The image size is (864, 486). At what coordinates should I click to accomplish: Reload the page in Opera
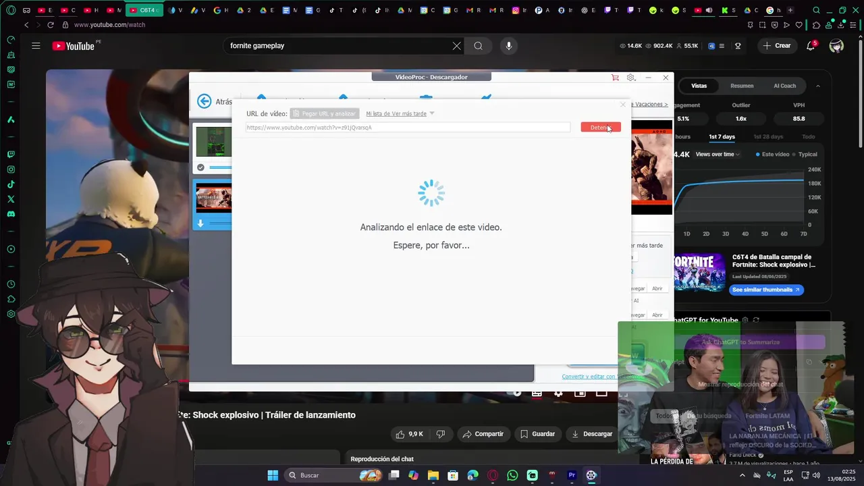click(x=51, y=25)
